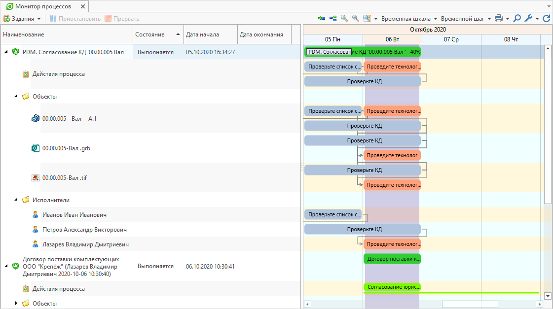Sort by the Дата окончания column header

(264, 34)
